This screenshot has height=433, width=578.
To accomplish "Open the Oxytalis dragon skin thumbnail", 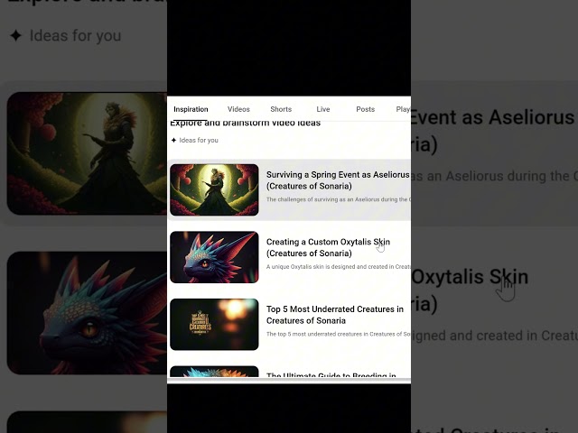I will coord(214,257).
